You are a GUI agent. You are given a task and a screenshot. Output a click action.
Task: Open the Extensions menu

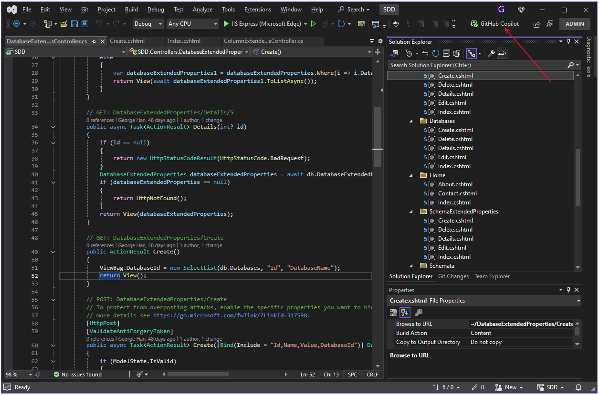click(x=257, y=10)
